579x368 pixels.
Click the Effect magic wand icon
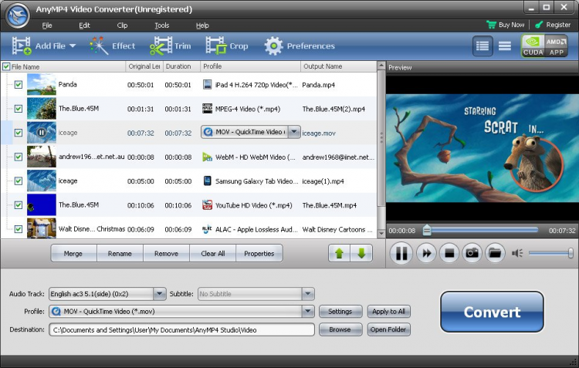pyautogui.click(x=100, y=46)
